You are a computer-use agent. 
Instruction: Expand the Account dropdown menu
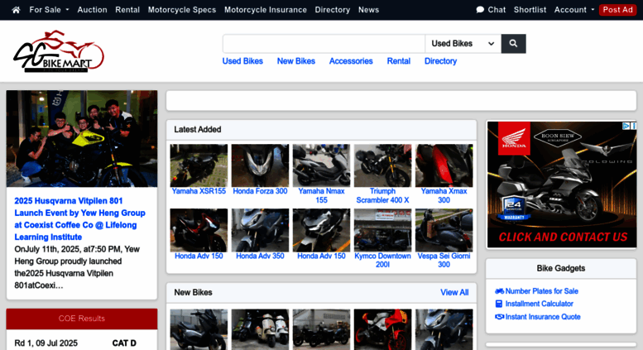[x=574, y=10]
